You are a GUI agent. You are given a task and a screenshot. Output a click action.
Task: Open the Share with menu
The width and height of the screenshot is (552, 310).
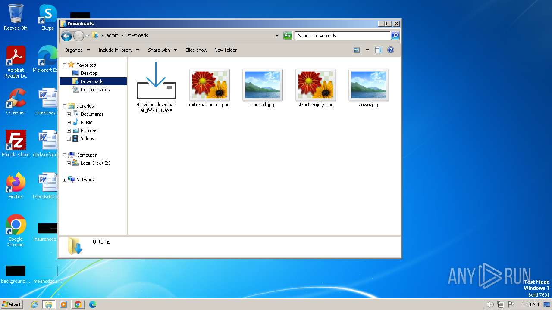pos(162,50)
